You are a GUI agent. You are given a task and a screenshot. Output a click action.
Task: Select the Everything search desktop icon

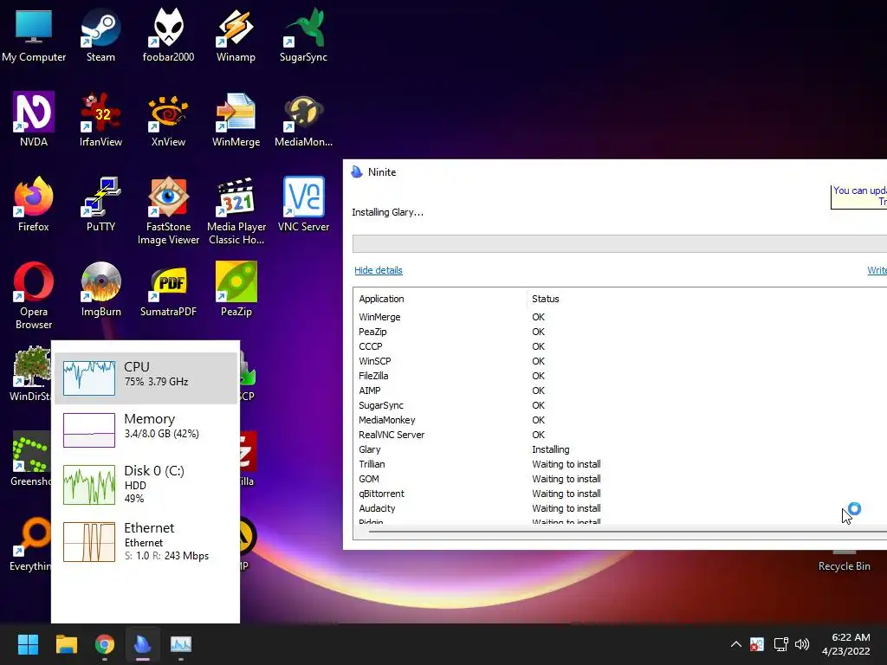coord(30,544)
